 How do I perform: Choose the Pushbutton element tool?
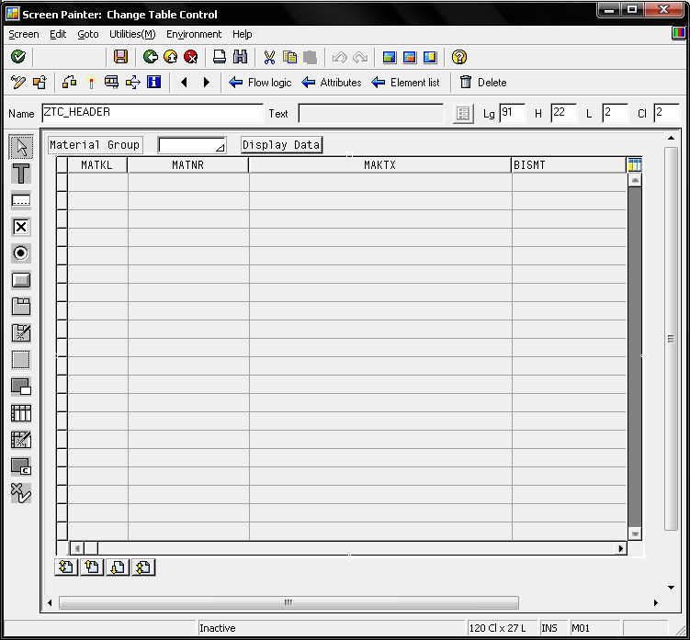[x=20, y=280]
